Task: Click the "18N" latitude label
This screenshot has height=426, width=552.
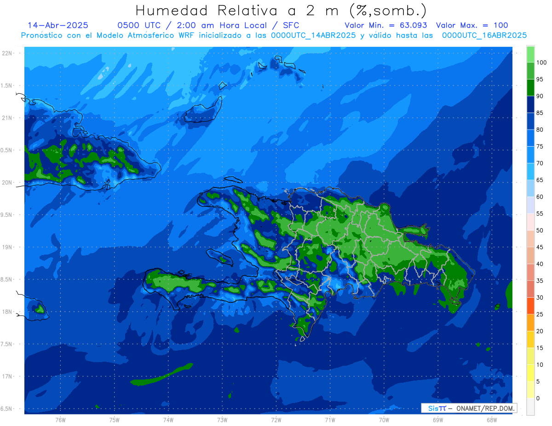Action: pyautogui.click(x=8, y=312)
